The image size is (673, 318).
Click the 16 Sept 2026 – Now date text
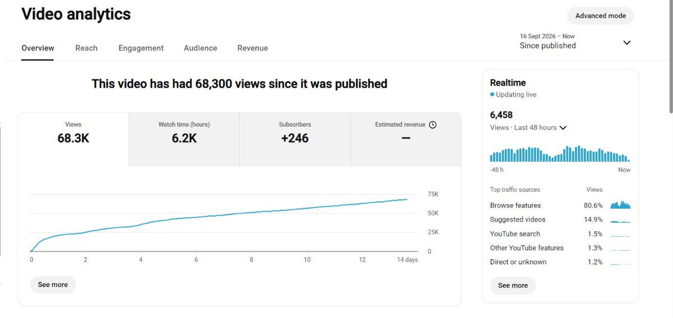point(547,36)
